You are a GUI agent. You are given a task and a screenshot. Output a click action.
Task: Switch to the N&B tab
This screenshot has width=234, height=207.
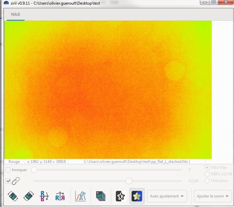point(15,14)
